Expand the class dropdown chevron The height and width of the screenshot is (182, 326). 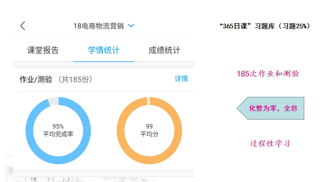[x=131, y=26]
